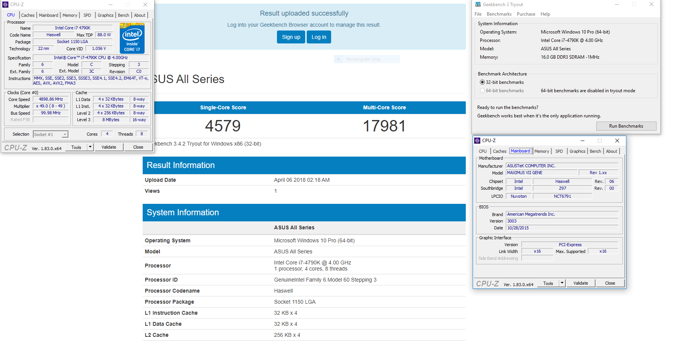Expand Tools dropdown arrow in CPU window

pos(90,147)
